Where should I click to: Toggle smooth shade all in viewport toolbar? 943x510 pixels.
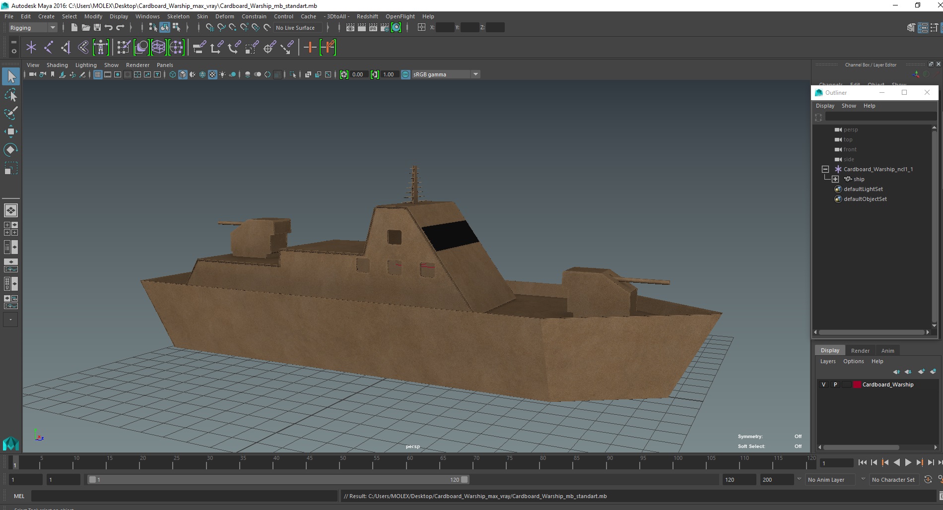[x=183, y=74]
